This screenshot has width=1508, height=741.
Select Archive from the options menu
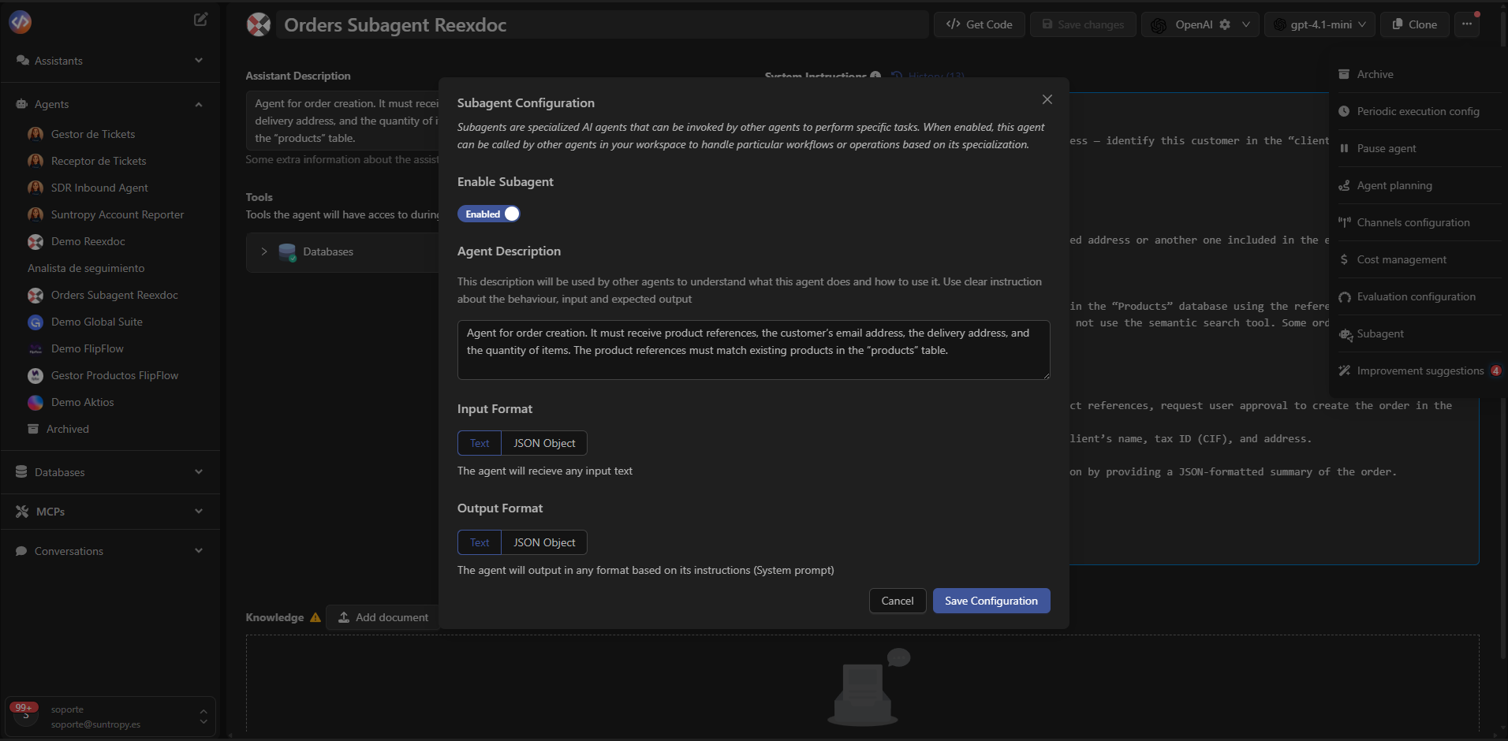(1376, 73)
